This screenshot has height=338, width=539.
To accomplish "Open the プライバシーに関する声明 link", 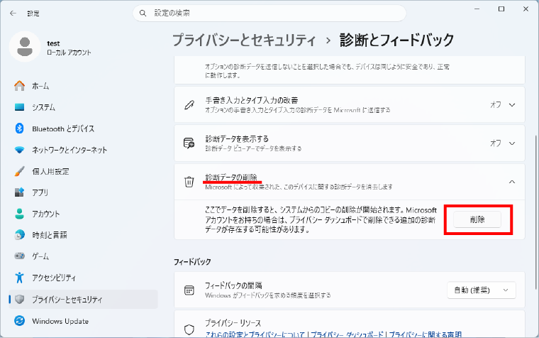I will tap(426, 334).
